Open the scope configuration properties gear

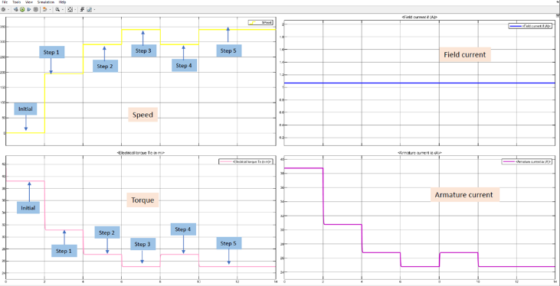click(3, 9)
